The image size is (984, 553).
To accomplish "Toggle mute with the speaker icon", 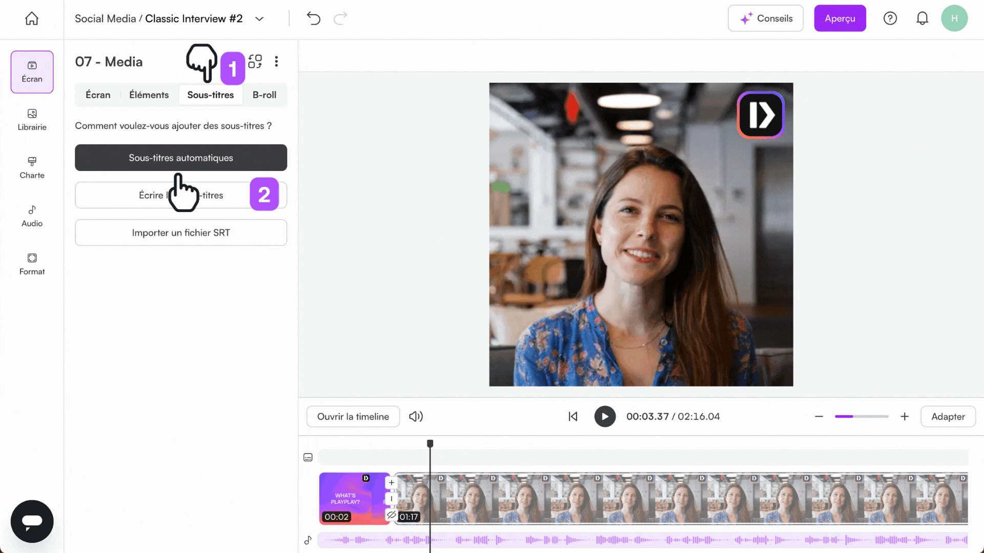I will (x=416, y=416).
